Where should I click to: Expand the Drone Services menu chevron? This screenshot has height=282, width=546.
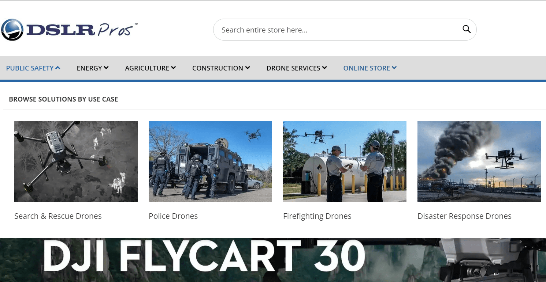point(324,68)
